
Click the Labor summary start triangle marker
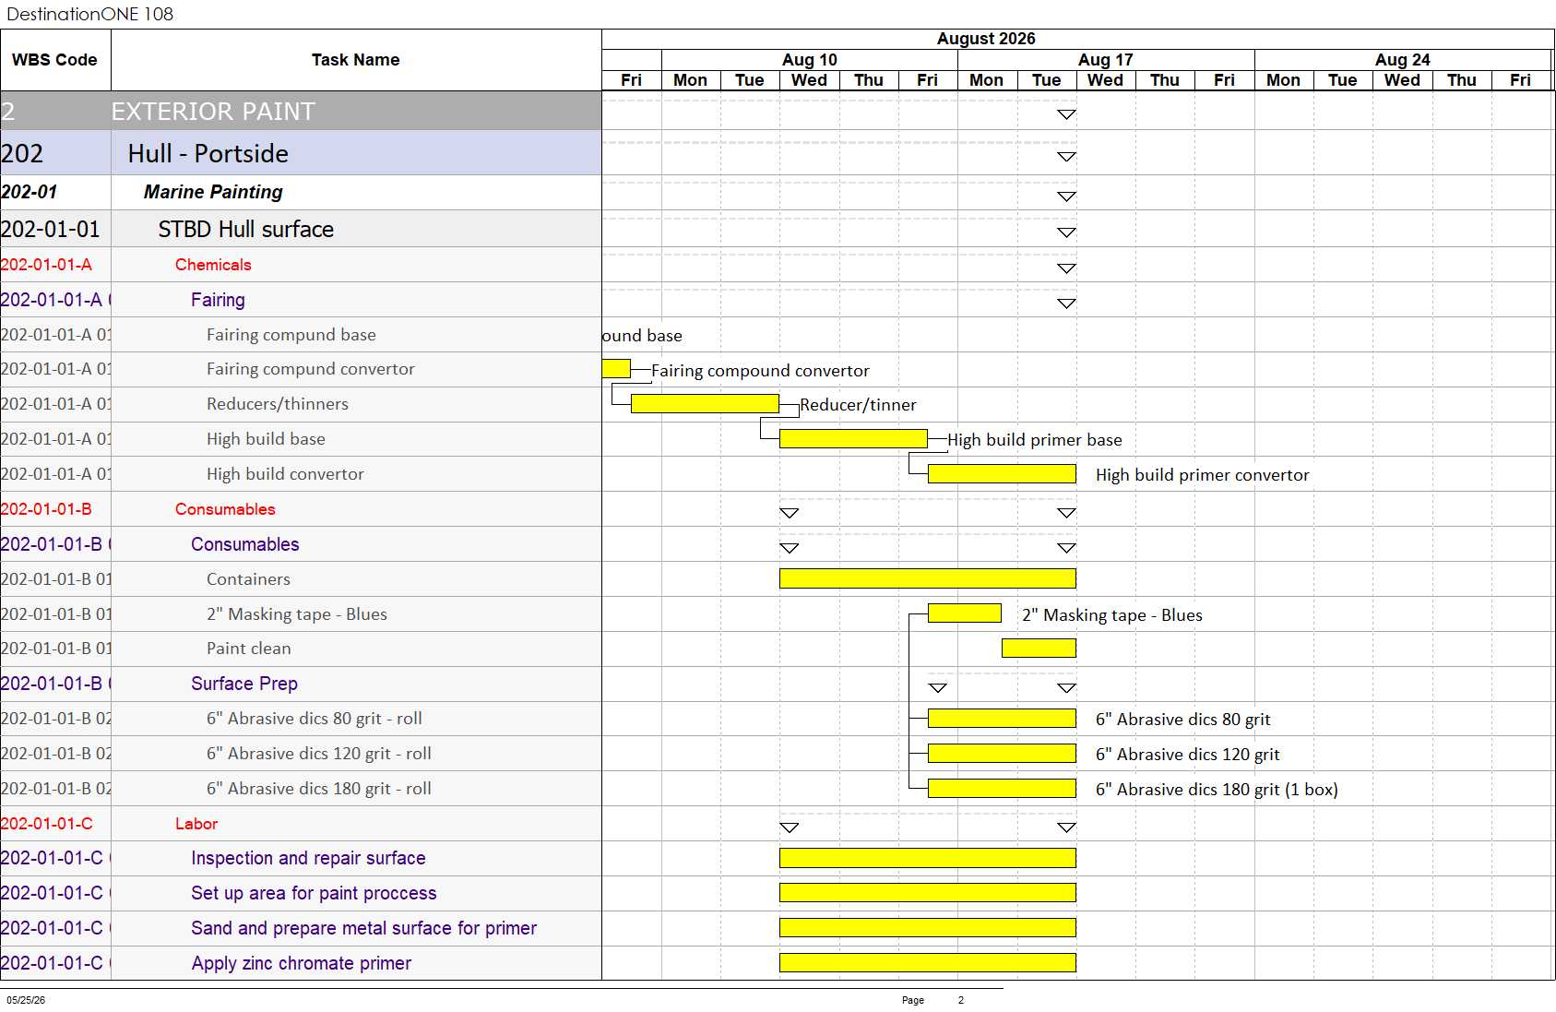(x=789, y=828)
